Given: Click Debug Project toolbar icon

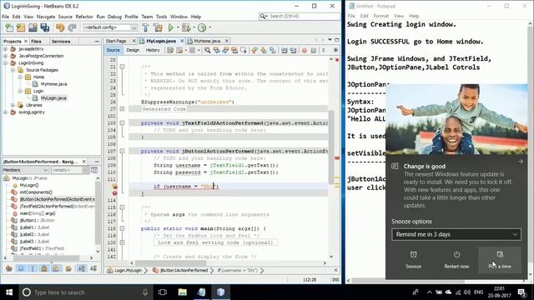Looking at the screenshot, I should [185, 27].
